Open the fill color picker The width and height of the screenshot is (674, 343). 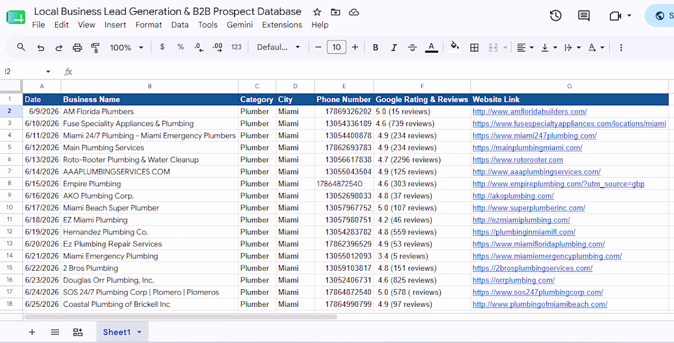coord(455,47)
